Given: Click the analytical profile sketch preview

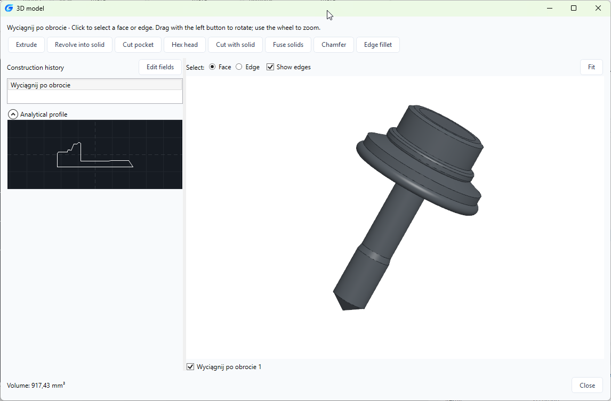Looking at the screenshot, I should click(95, 154).
